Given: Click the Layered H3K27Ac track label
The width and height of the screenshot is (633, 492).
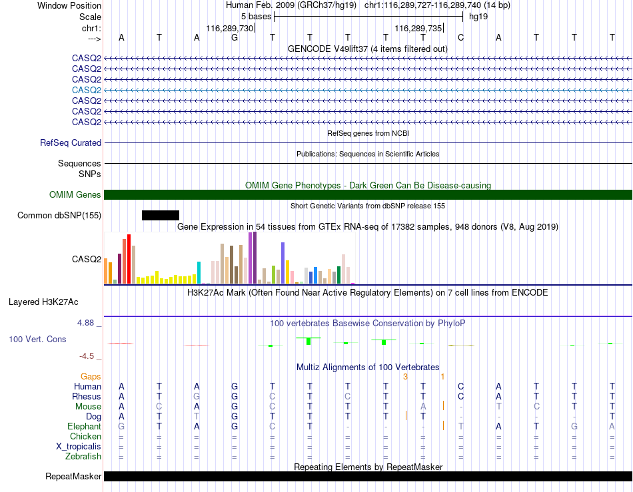Looking at the screenshot, I should (43, 302).
